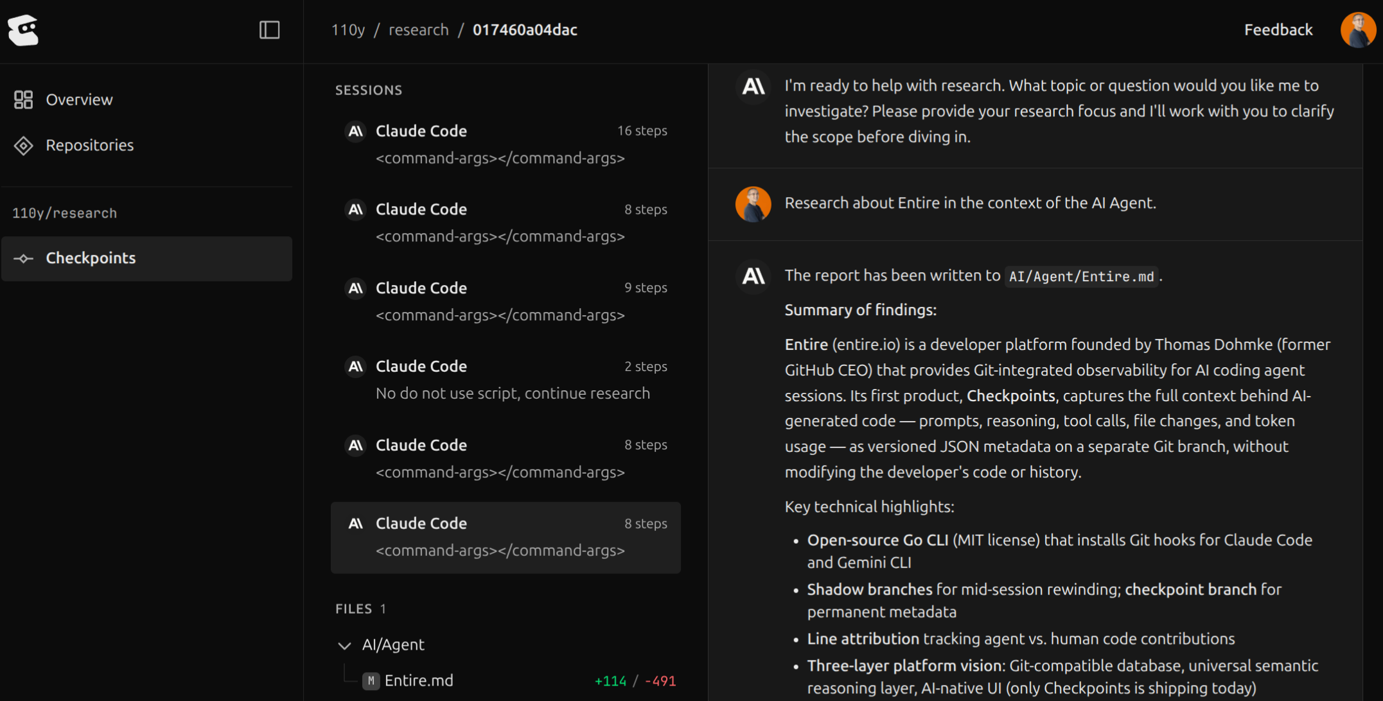Click the bold 'Three-layer platform vision' bullet text
The image size is (1383, 701).
[905, 666]
